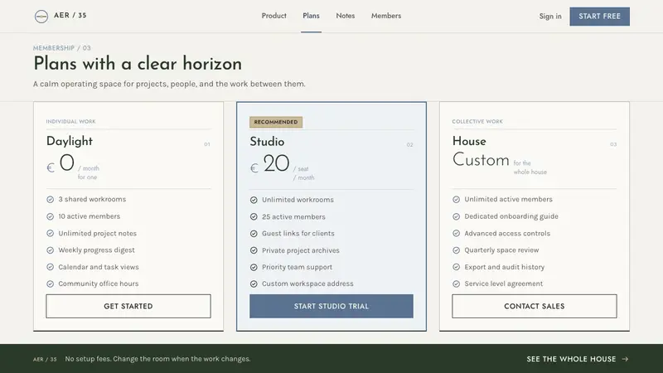Click the 'for the whole house' caption
Screen dimensions: 663x373
[530, 167]
